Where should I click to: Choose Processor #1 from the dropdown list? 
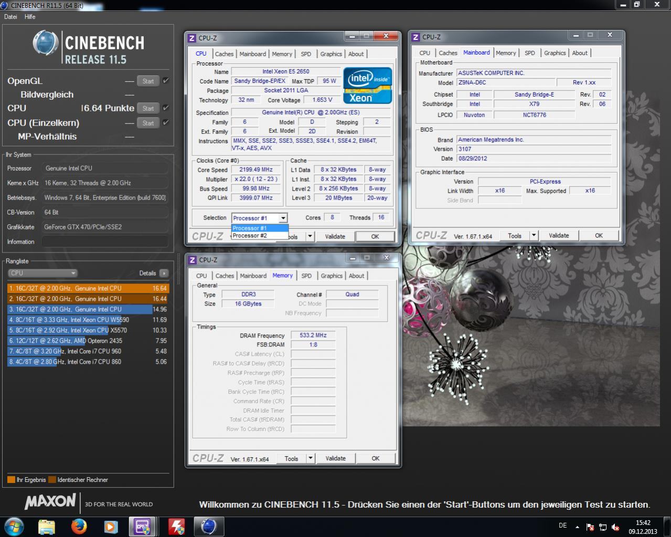pos(260,228)
